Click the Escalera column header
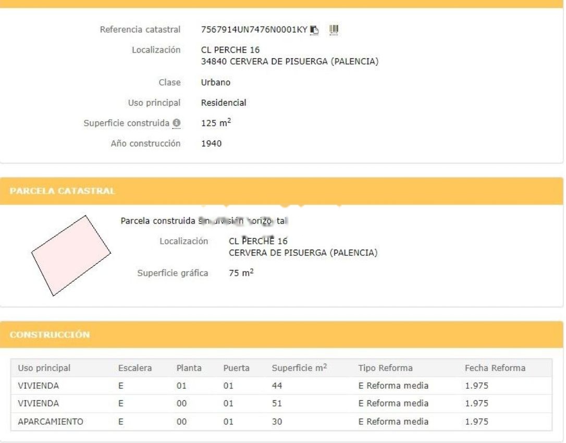 tap(135, 368)
